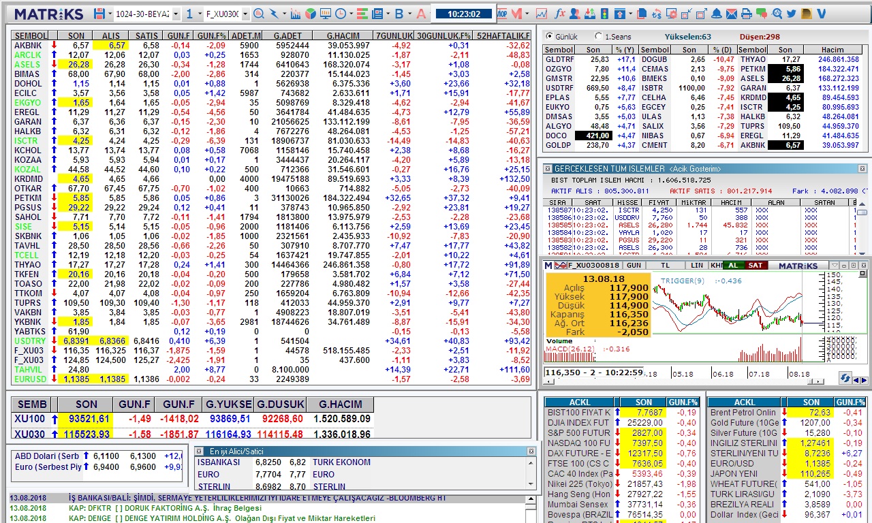Open the red-green stacked bars icon

click(362, 14)
